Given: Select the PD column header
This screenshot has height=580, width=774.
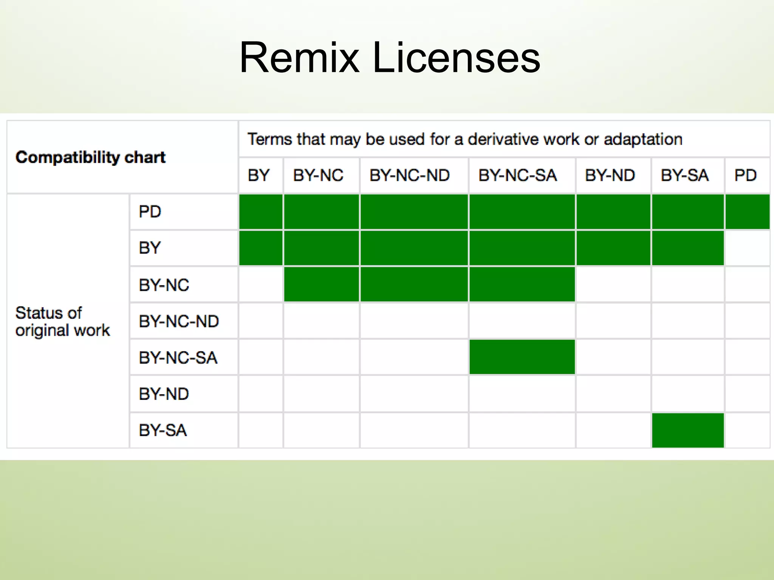Looking at the screenshot, I should (x=745, y=175).
